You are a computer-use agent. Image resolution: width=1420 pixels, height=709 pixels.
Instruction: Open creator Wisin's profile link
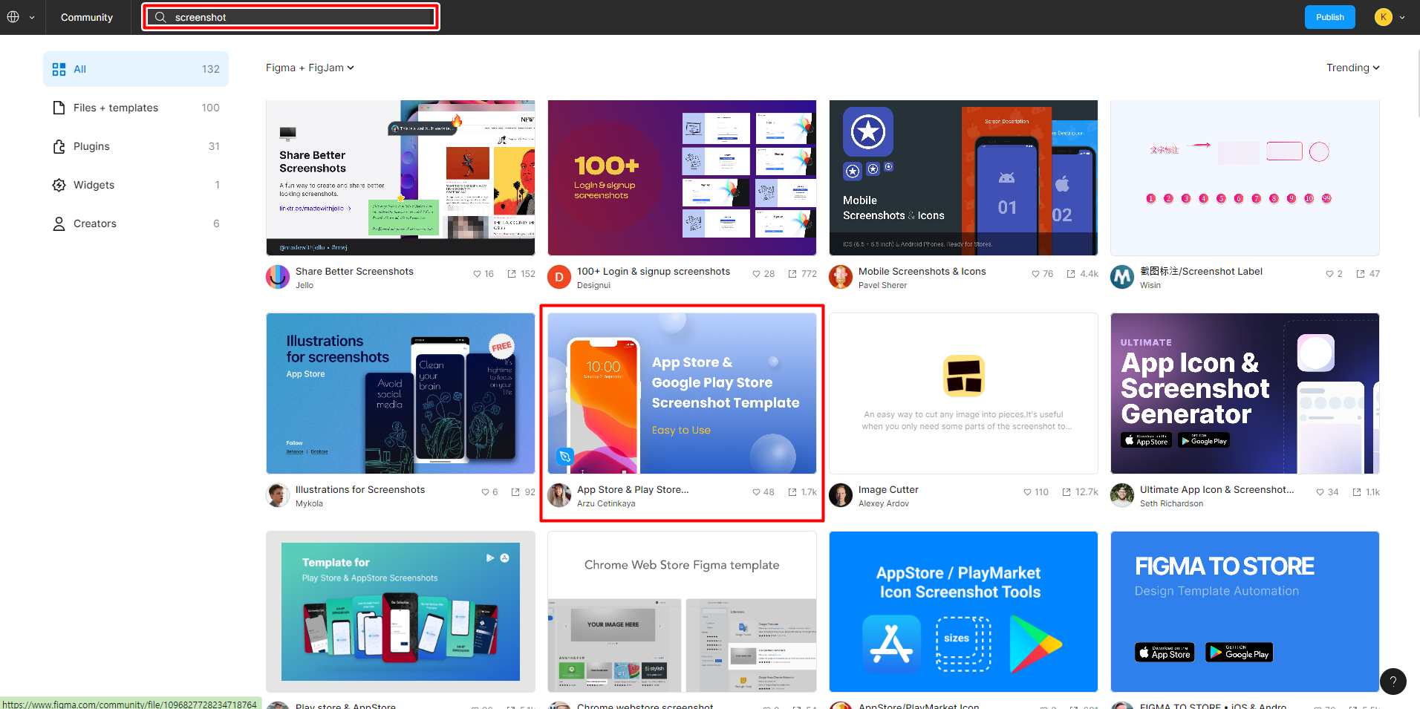tap(1150, 285)
